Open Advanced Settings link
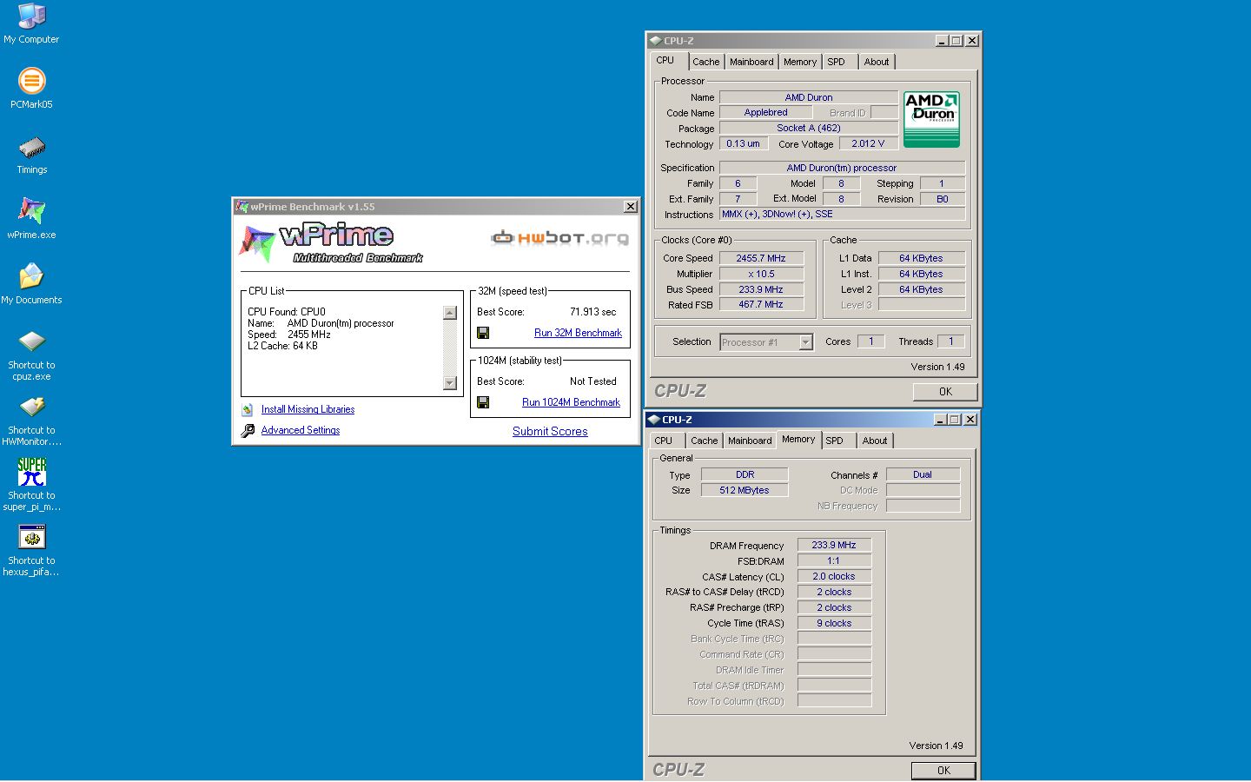The width and height of the screenshot is (1251, 782). click(x=301, y=430)
